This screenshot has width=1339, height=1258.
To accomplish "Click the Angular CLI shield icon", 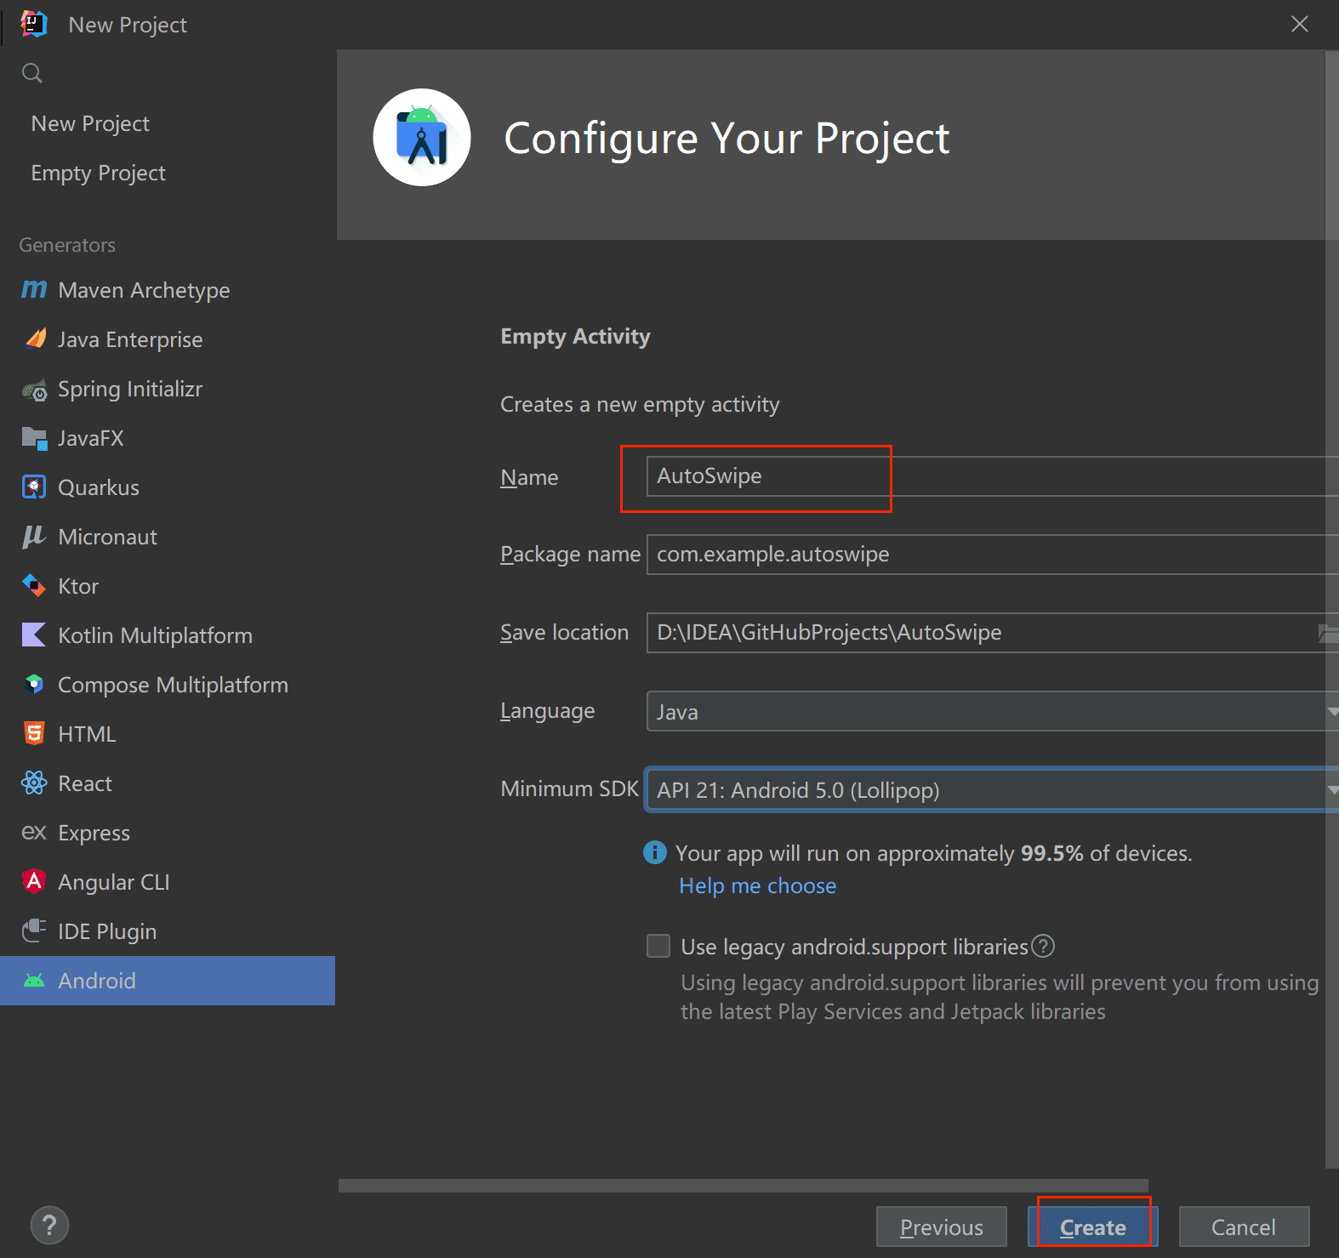I will [34, 882].
